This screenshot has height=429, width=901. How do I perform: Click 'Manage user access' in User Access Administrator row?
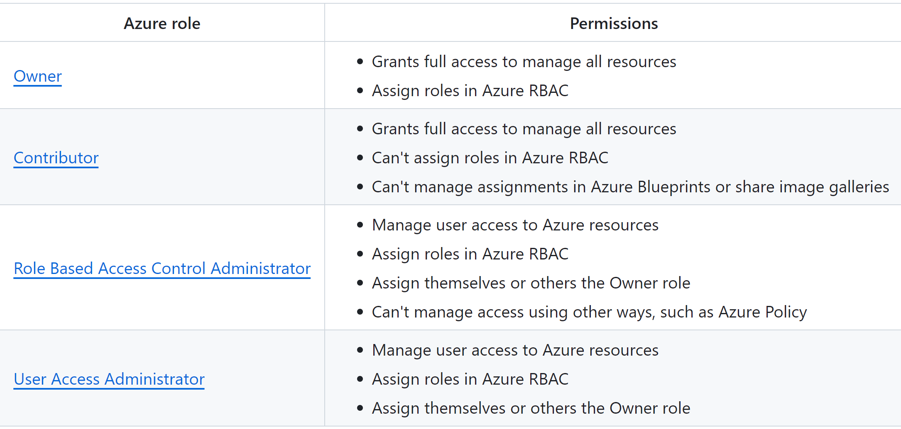pos(515,350)
